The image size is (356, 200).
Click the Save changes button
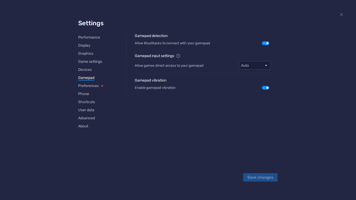(260, 177)
